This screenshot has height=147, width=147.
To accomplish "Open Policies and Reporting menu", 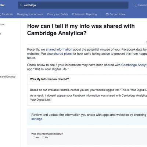I will (84, 14).
